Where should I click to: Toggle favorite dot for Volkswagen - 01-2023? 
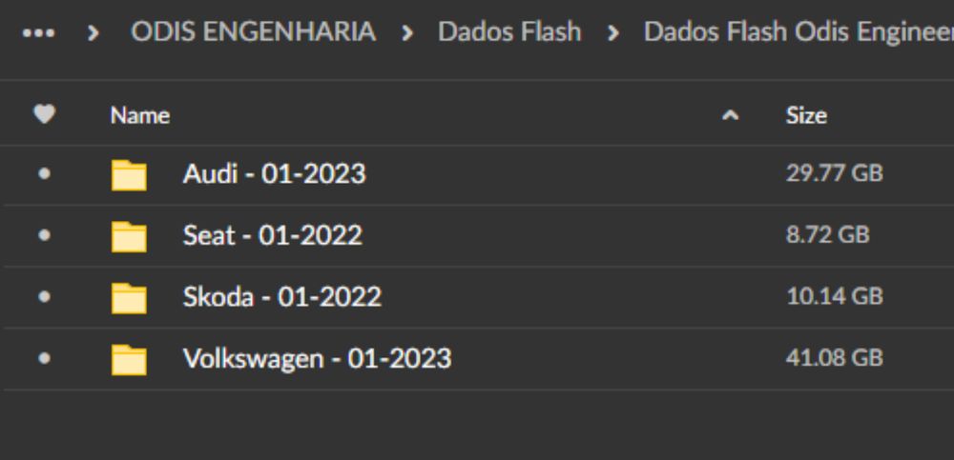(45, 360)
